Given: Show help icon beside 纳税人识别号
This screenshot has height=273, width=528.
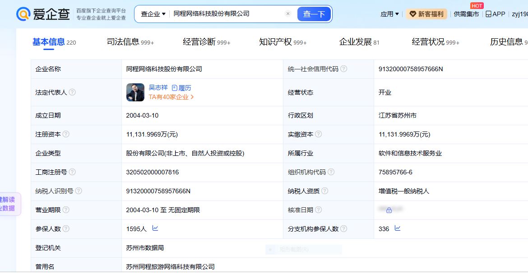Looking at the screenshot, I should point(79,191).
